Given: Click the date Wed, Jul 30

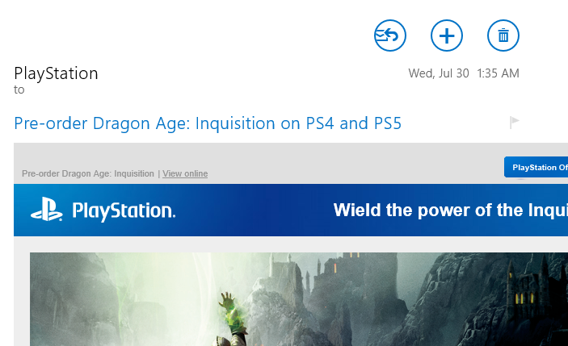Looking at the screenshot, I should [439, 73].
